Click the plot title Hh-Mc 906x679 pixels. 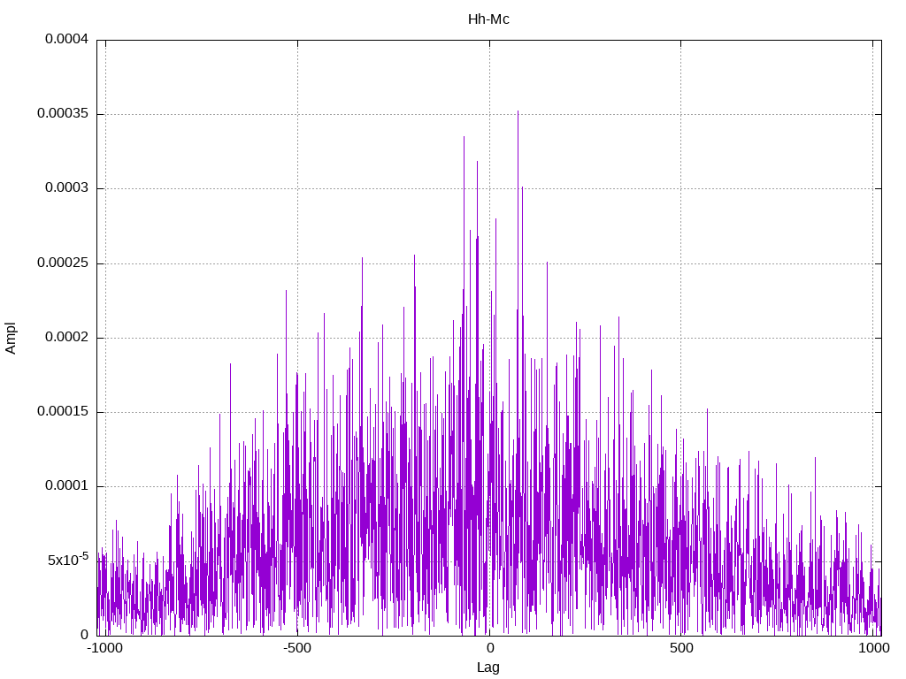(x=488, y=19)
